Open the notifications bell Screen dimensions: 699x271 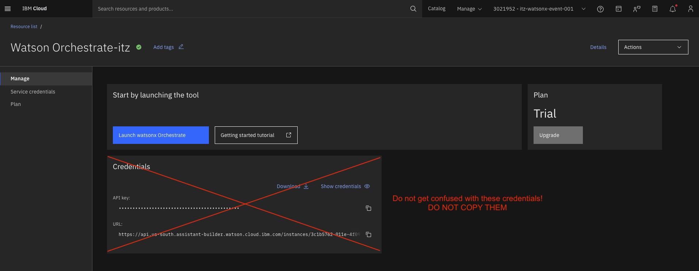(673, 9)
